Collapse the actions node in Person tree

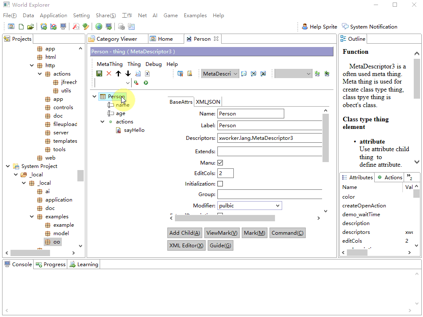tap(102, 122)
